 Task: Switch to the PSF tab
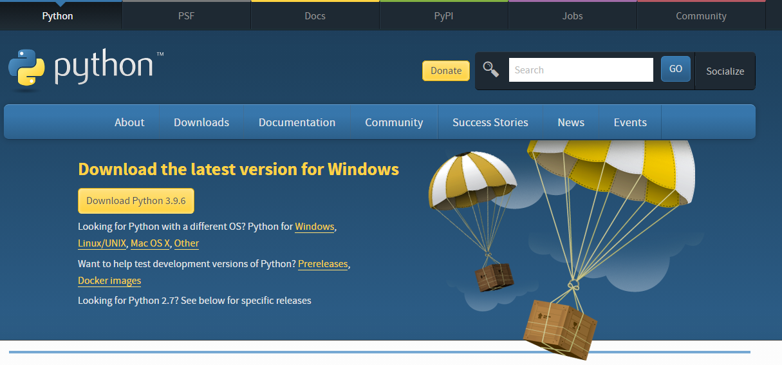pyautogui.click(x=186, y=16)
